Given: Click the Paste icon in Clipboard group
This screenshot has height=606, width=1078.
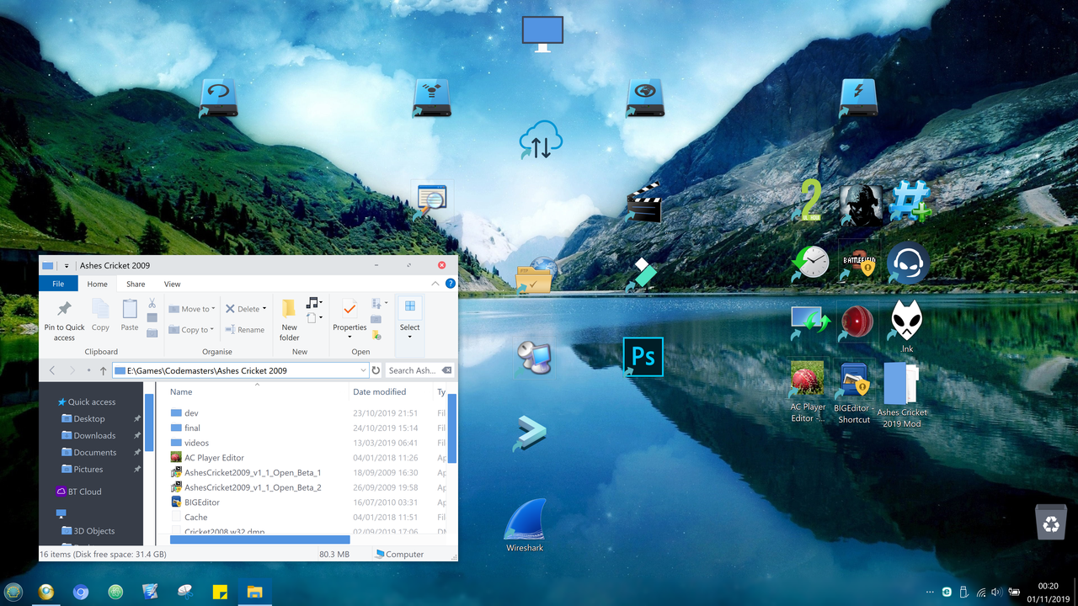Looking at the screenshot, I should [130, 315].
